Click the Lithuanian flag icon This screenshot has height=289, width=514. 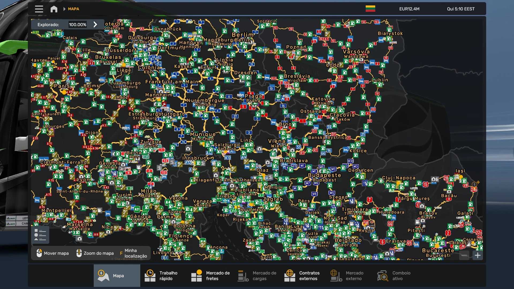pos(370,9)
